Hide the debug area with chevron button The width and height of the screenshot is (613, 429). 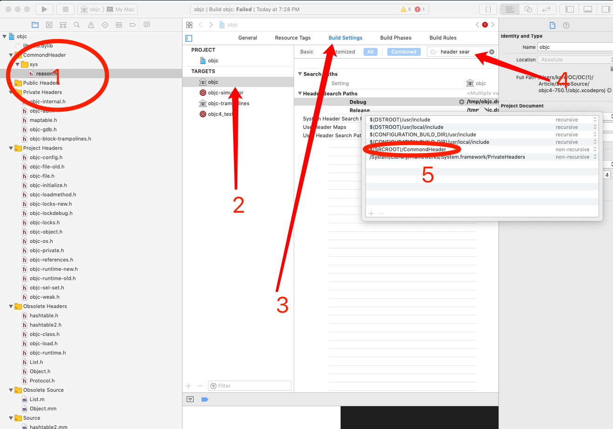190,399
